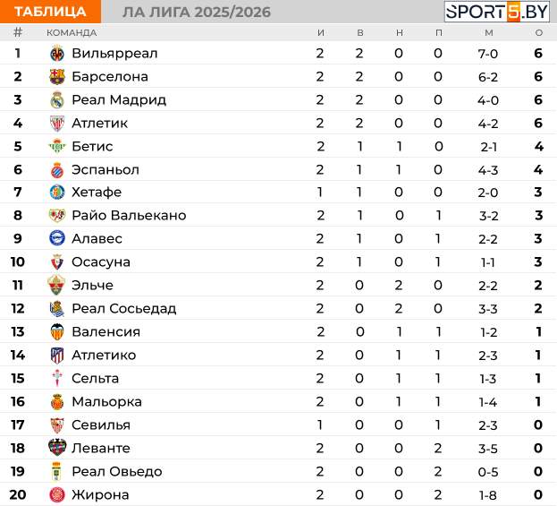The image size is (557, 506).
Task: Click the Barcelona club crest icon
Action: pyautogui.click(x=57, y=76)
